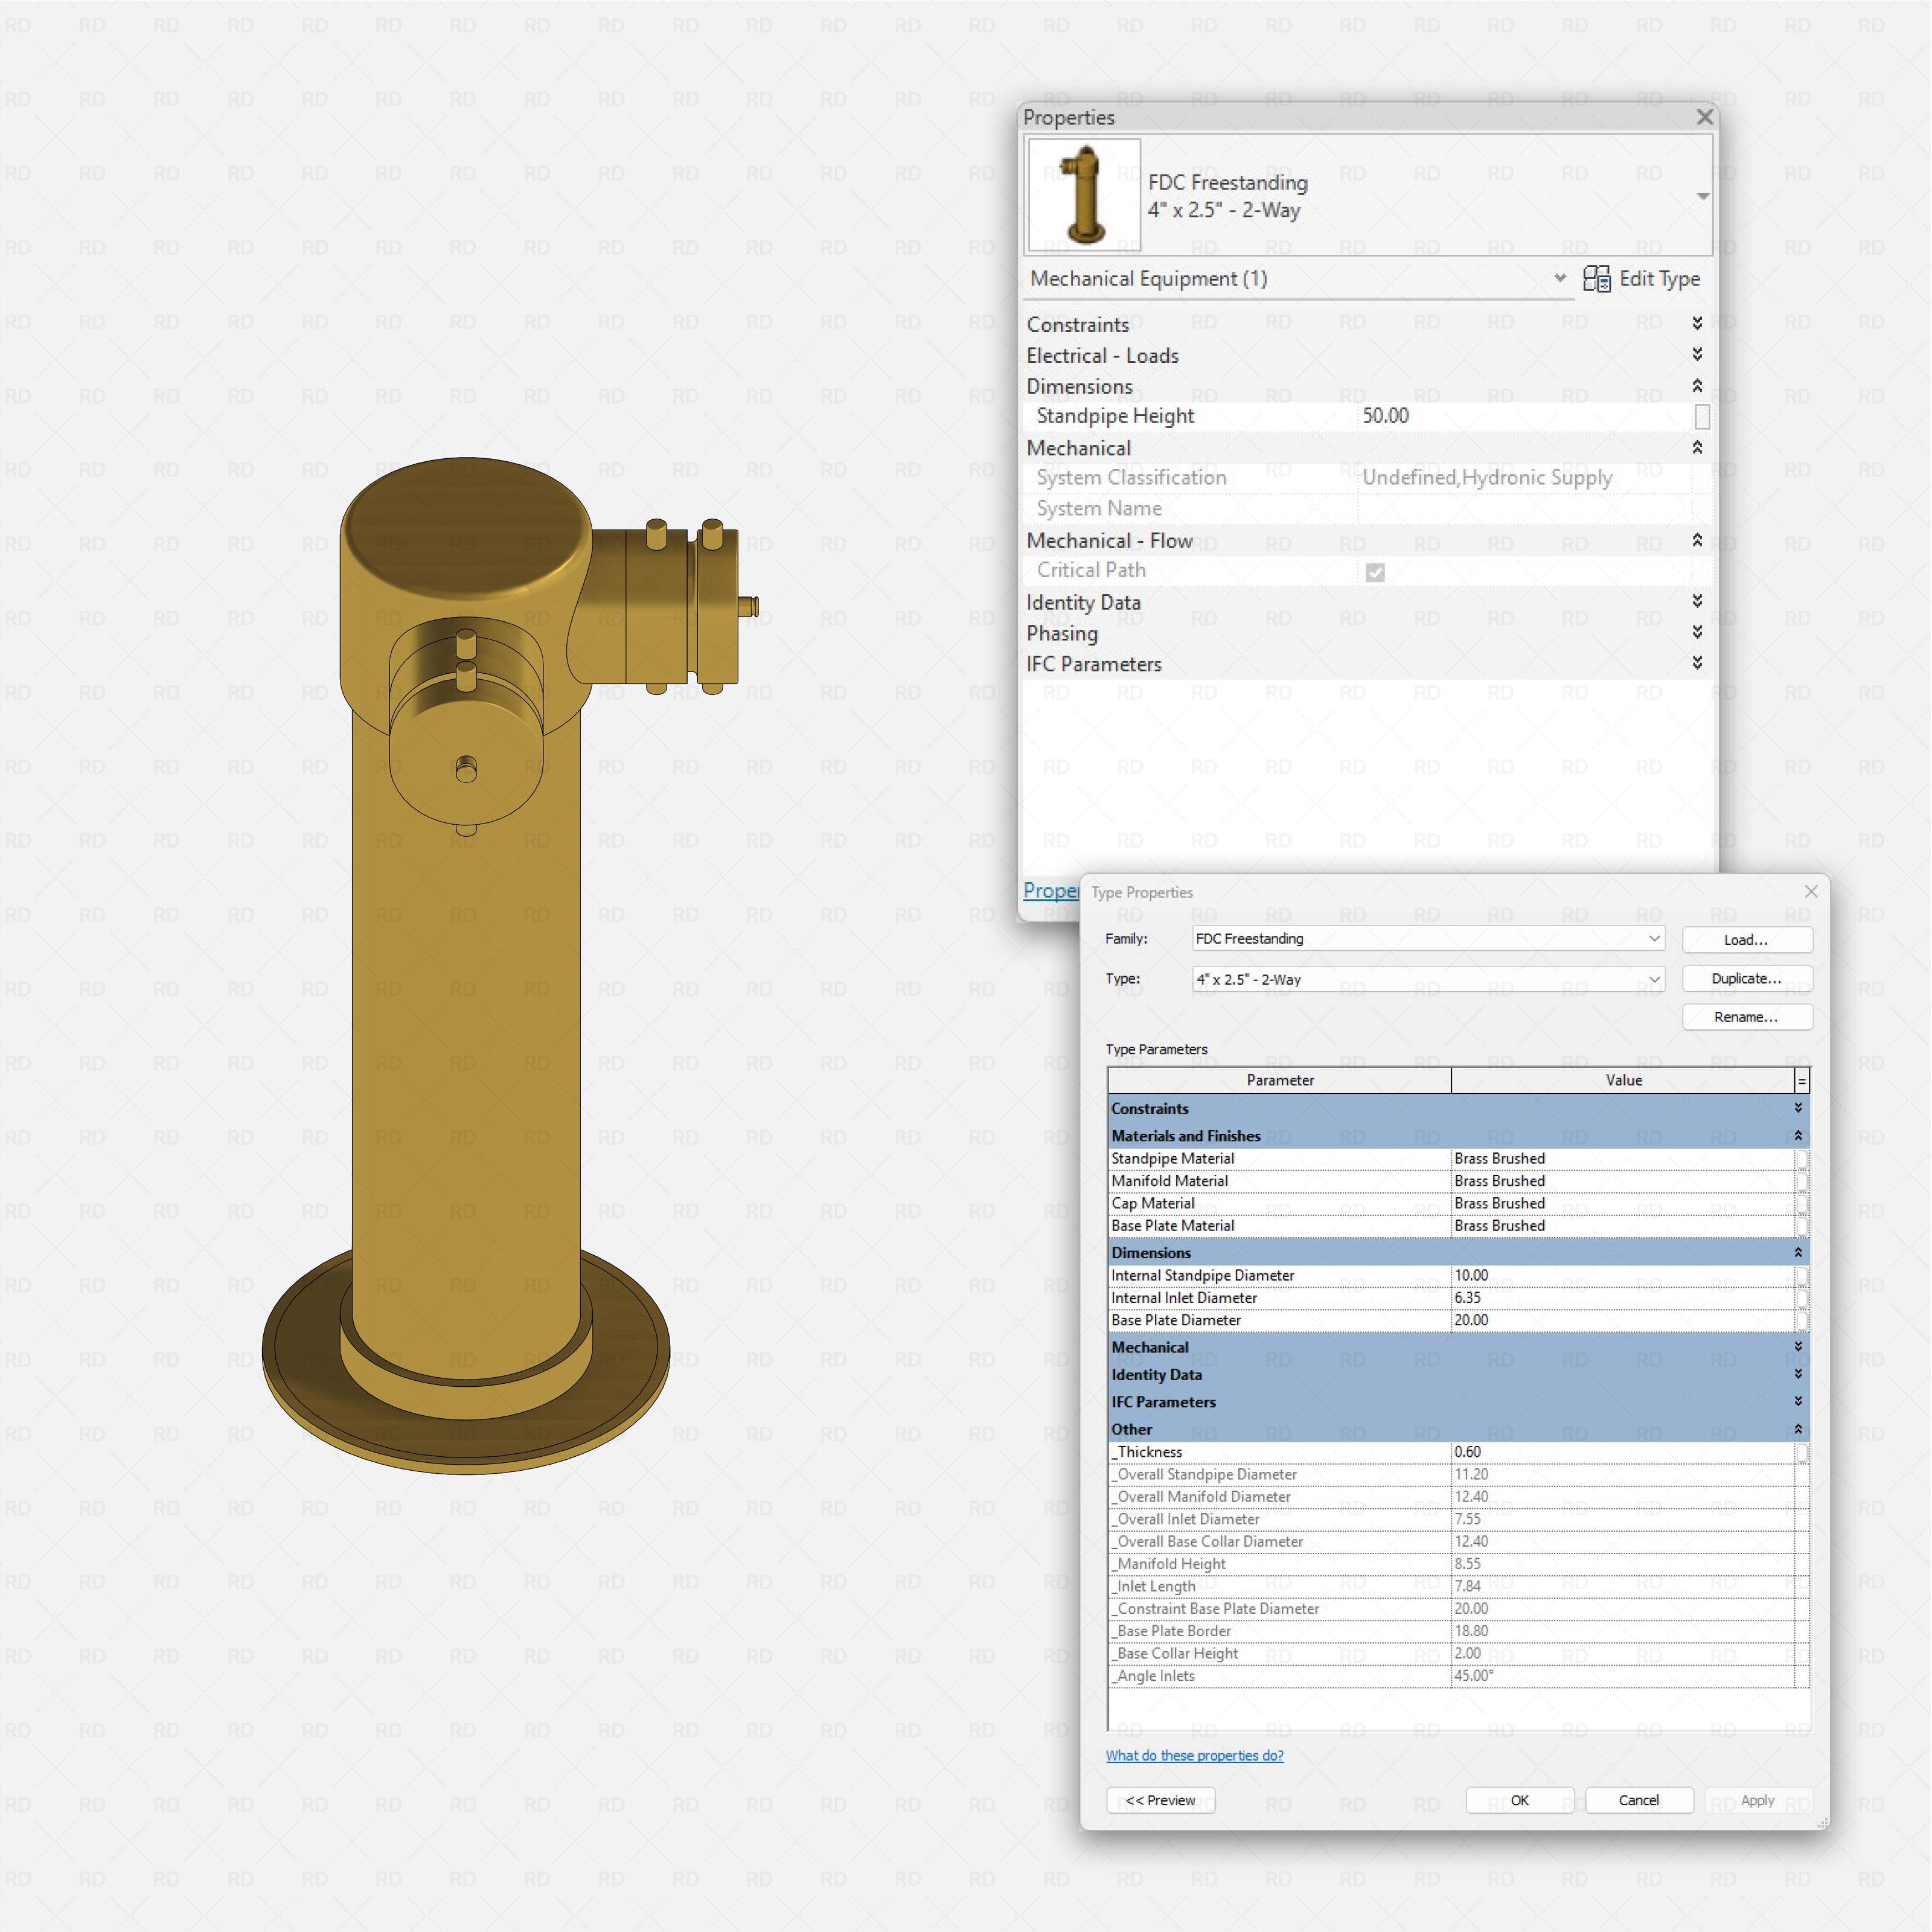Click the Parameter column header

click(x=1279, y=1080)
